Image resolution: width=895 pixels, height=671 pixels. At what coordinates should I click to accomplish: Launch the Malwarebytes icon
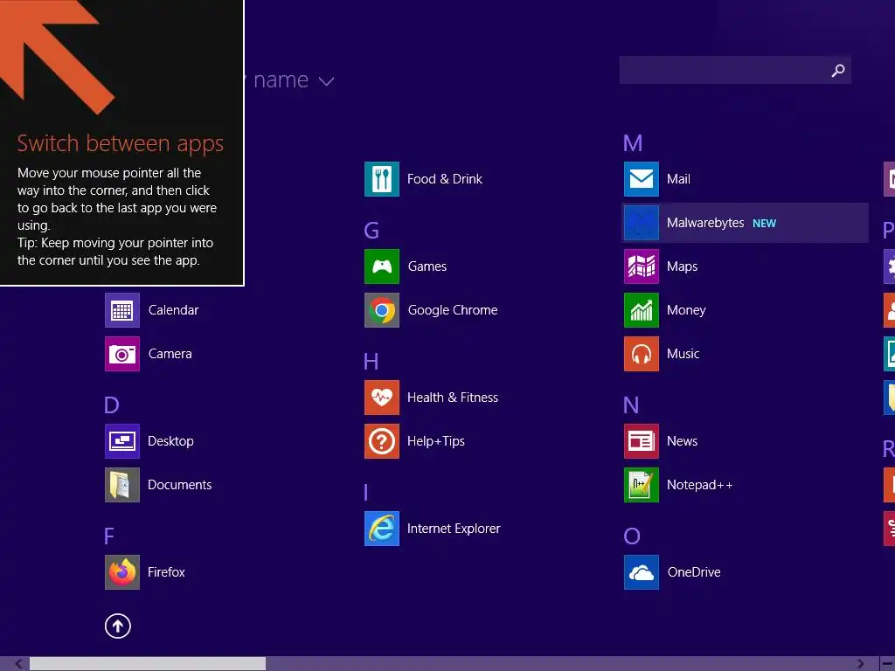click(x=642, y=223)
